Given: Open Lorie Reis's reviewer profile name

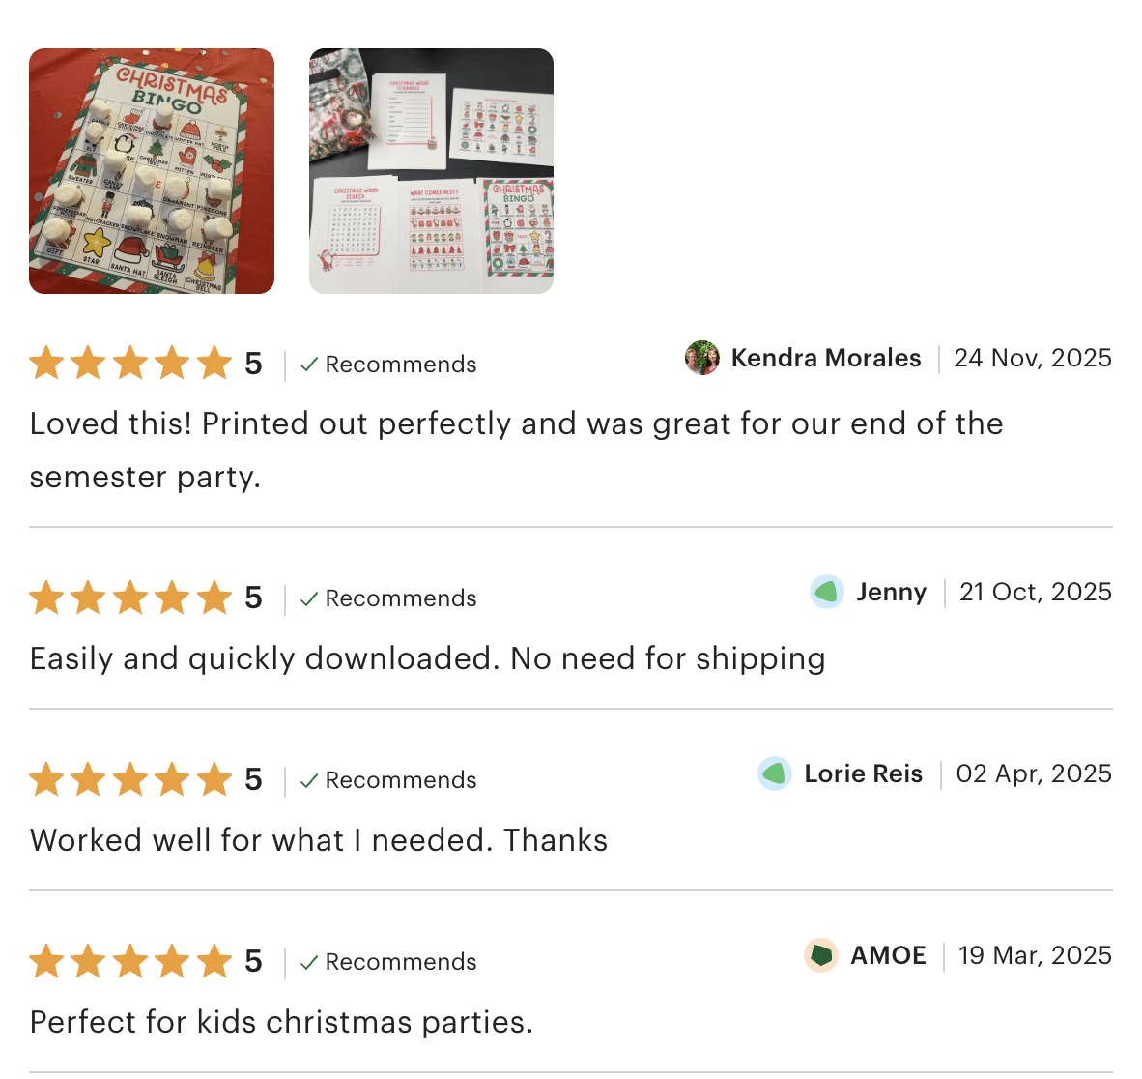Looking at the screenshot, I should [863, 773].
